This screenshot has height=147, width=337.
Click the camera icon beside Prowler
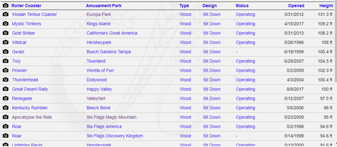[6, 70]
